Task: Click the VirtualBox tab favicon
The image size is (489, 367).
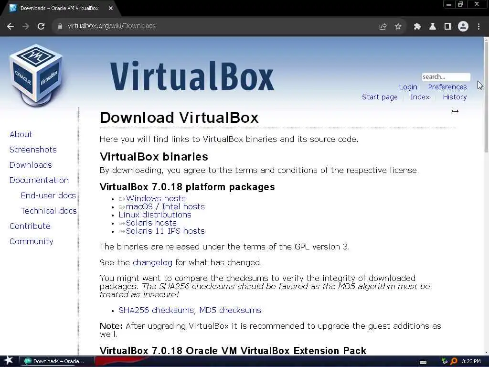Action: pyautogui.click(x=13, y=9)
